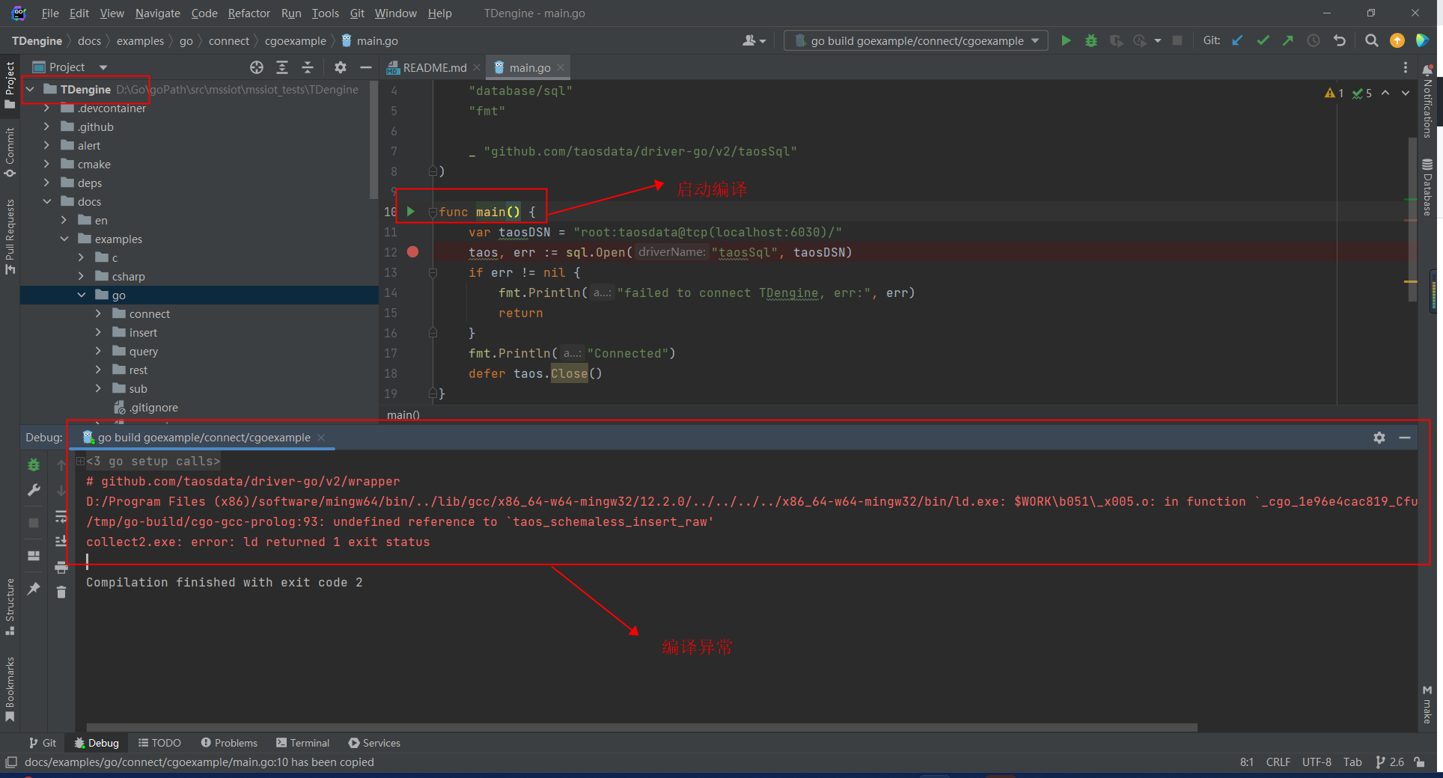
Task: Click CRLF line separator in status bar
Action: [x=1278, y=762]
